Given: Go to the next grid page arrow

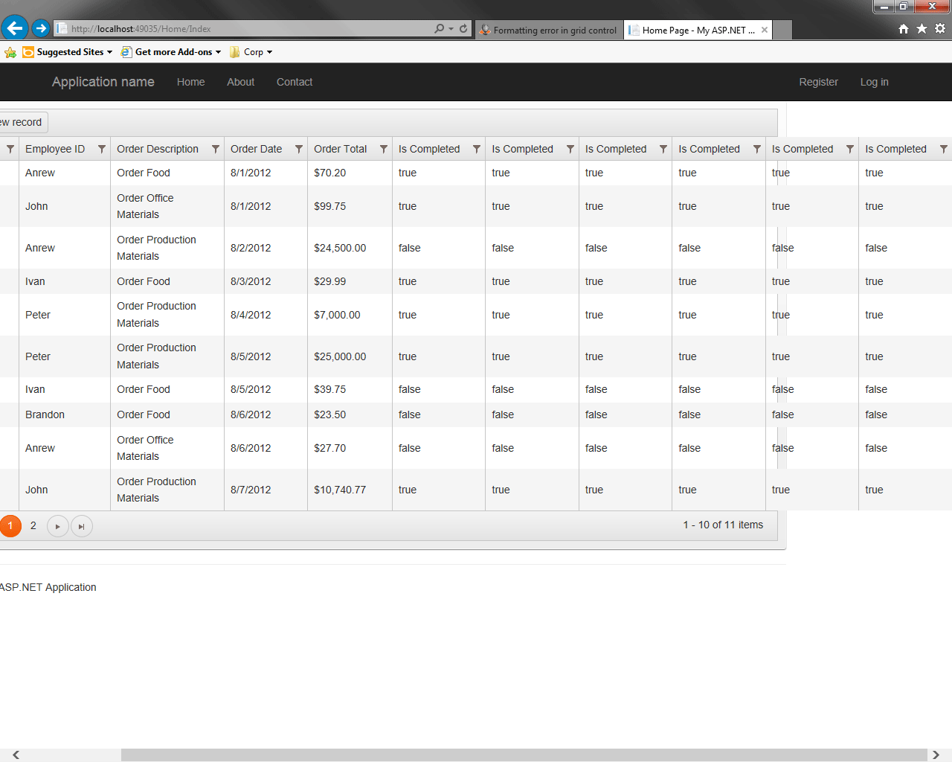Looking at the screenshot, I should pyautogui.click(x=58, y=526).
